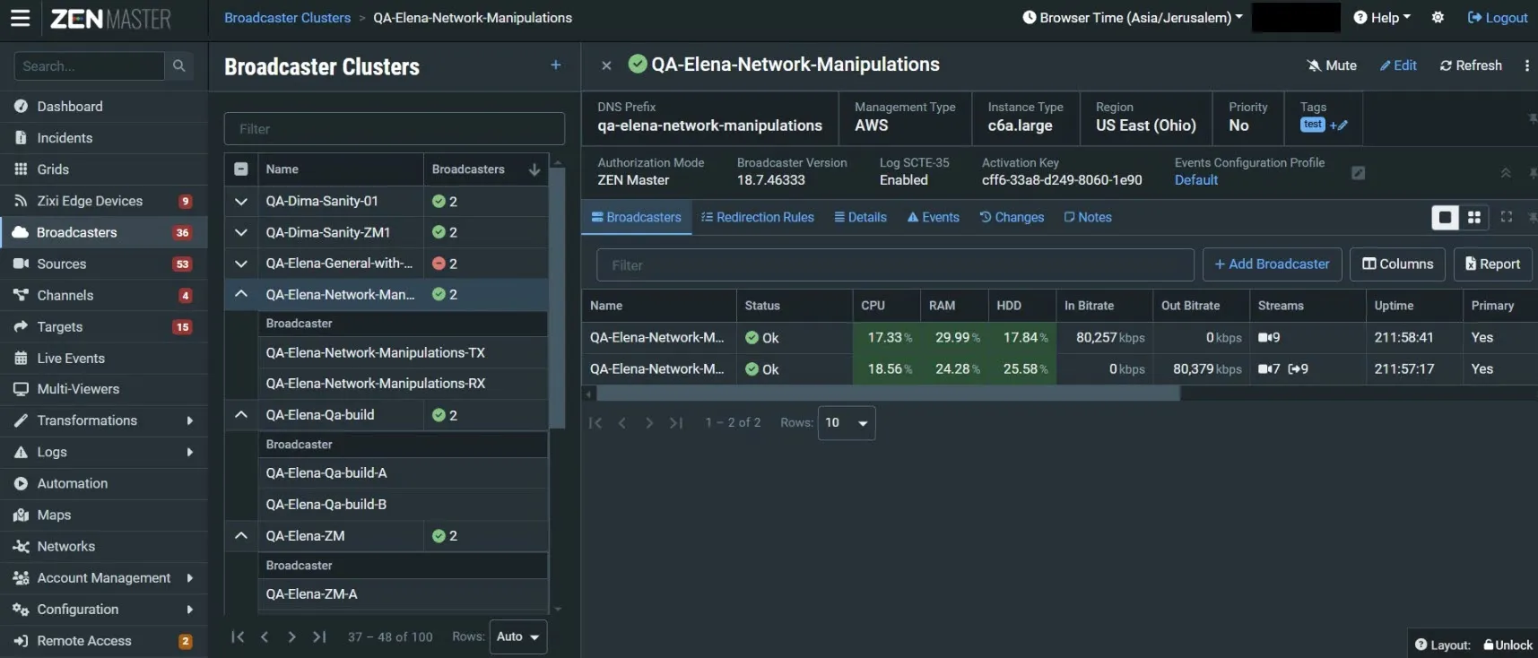Click the clusters list vertical scrollbar
This screenshot has width=1538, height=658.
pos(557,297)
